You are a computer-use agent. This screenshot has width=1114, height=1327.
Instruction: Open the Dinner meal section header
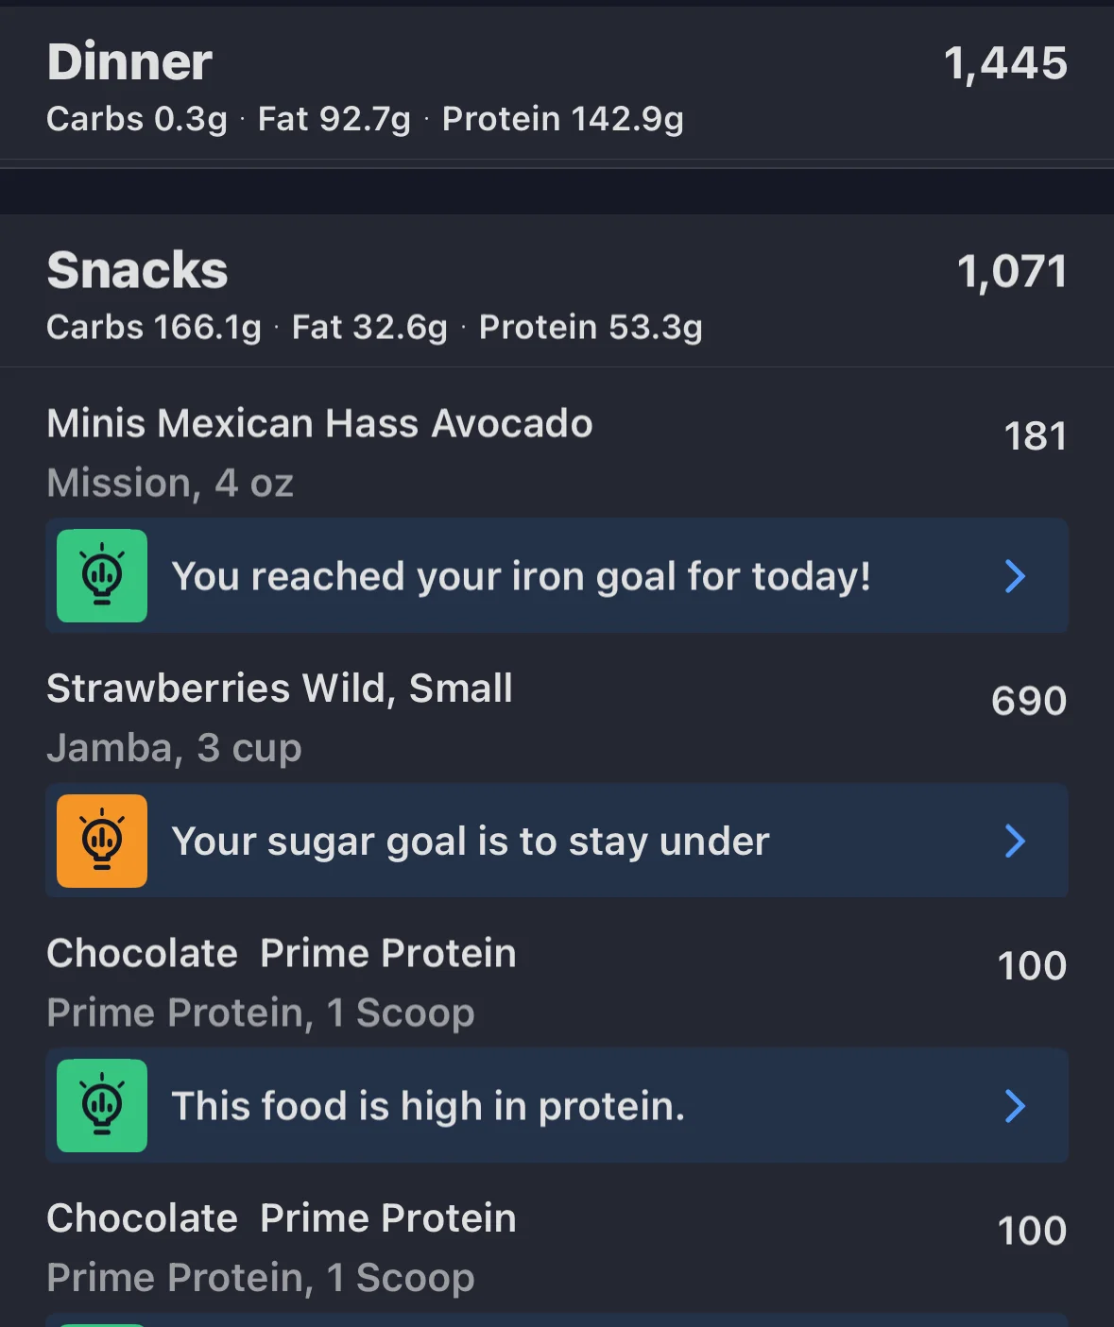[557, 85]
